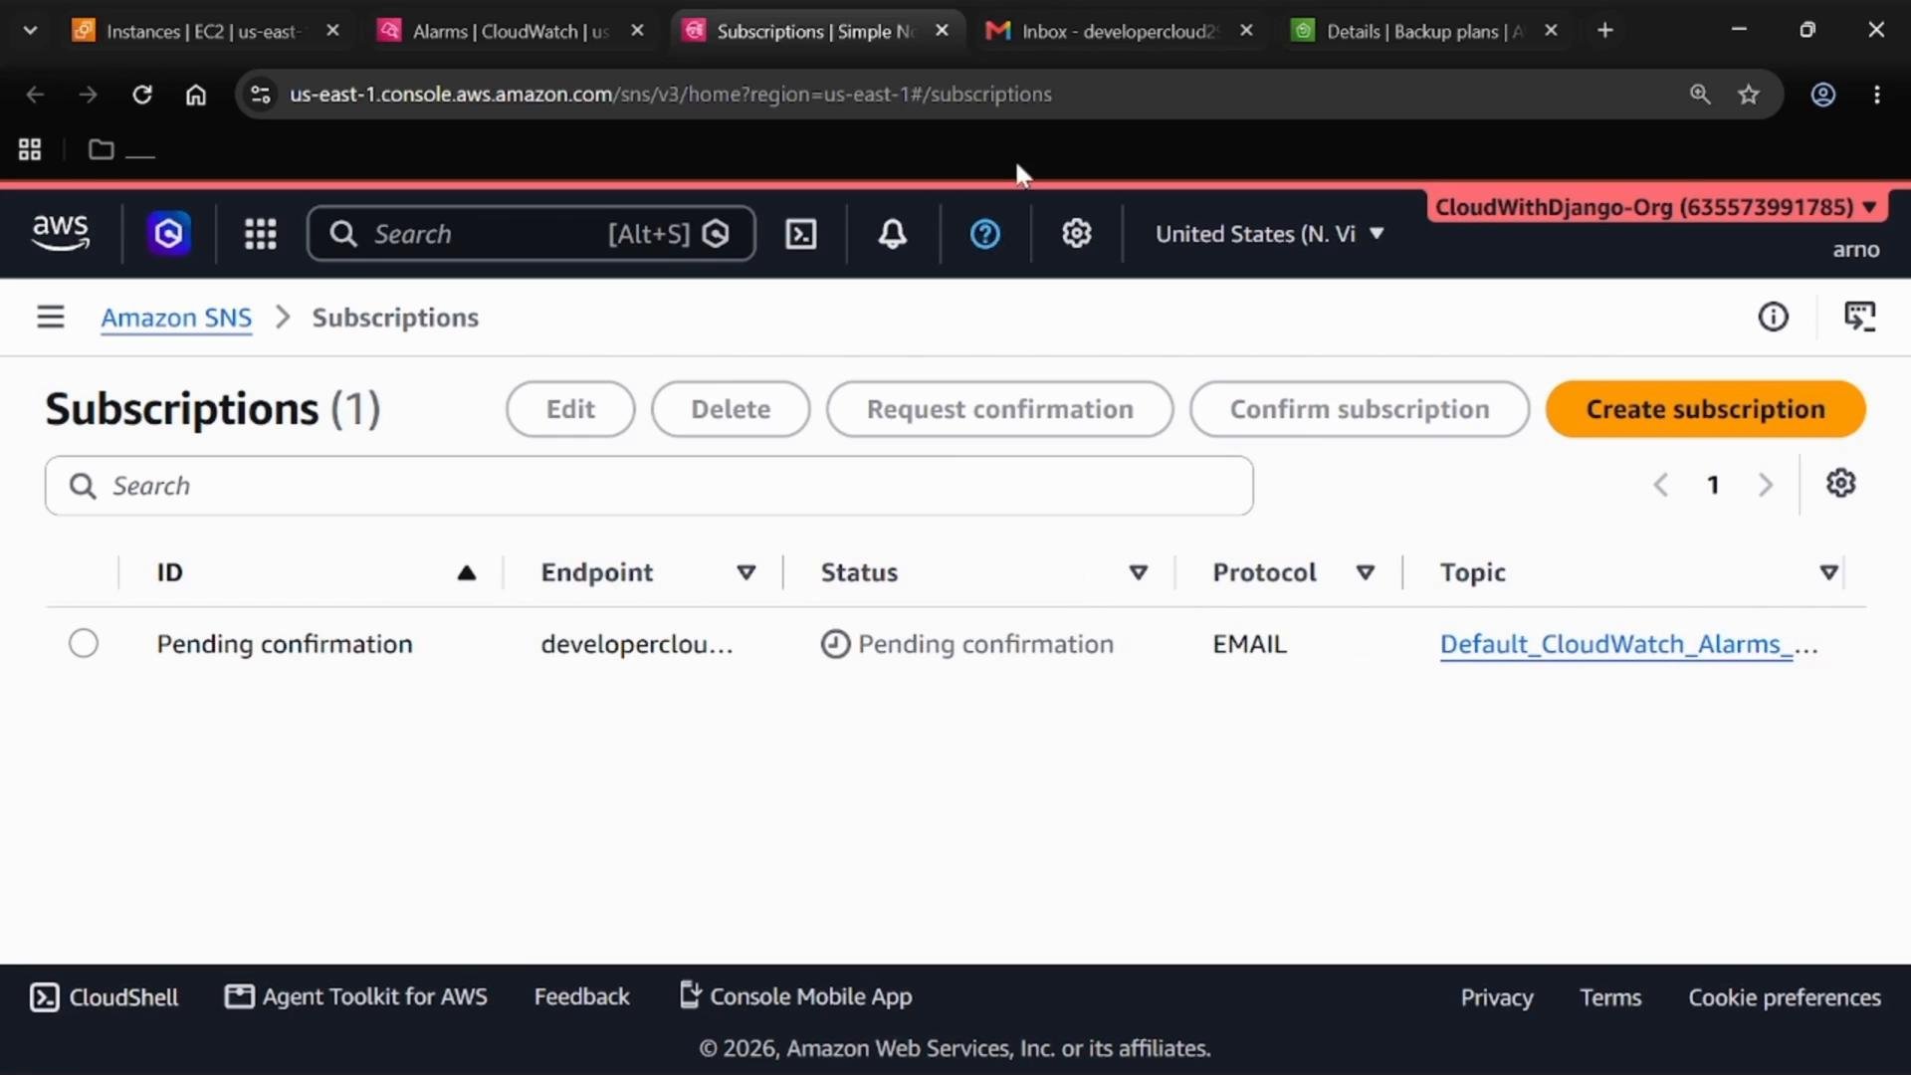Sort by Protocol column arrow
Viewport: 1911px width, 1075px height.
1366,572
